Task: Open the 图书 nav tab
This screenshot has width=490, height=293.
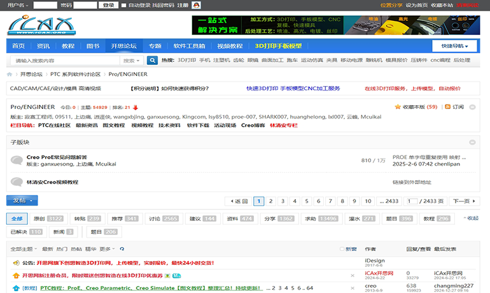Action: tap(93, 46)
